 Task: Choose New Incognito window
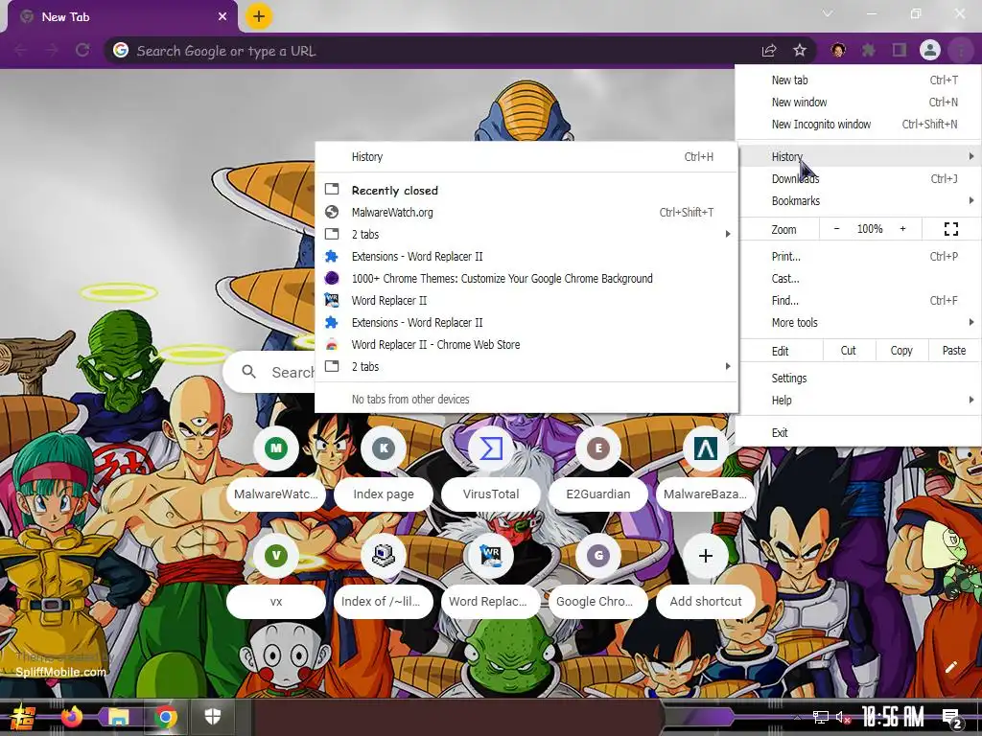click(x=859, y=124)
